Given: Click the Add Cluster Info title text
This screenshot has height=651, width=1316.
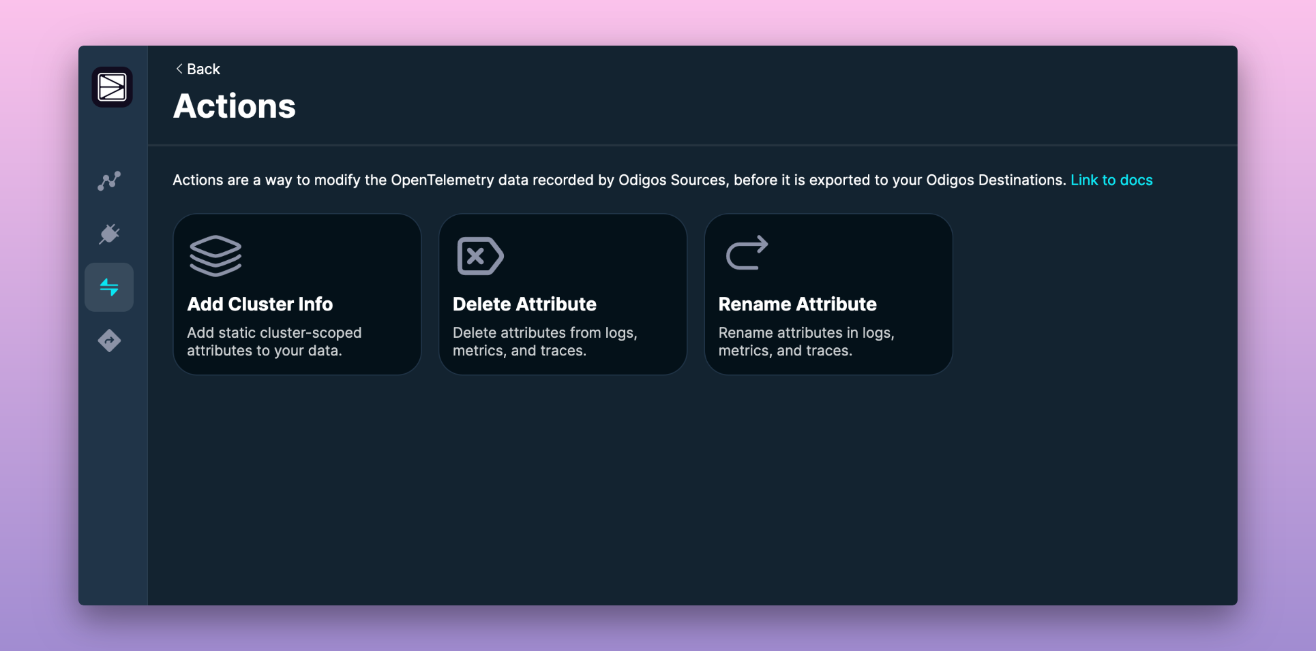Looking at the screenshot, I should coord(260,304).
